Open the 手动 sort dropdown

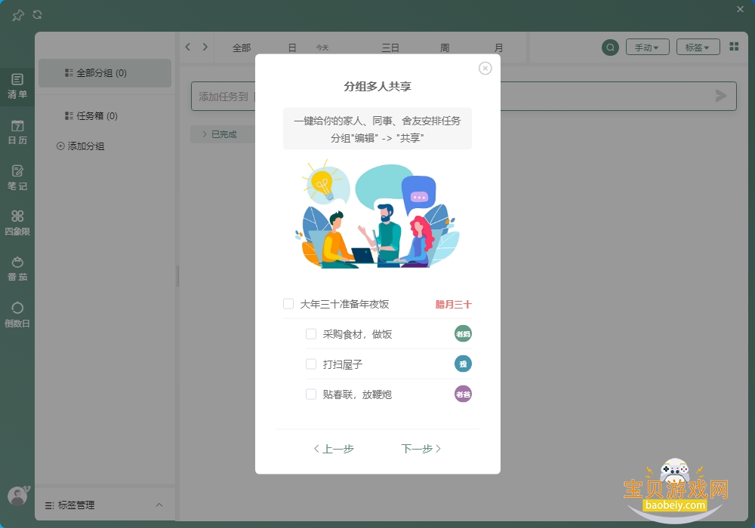point(647,47)
